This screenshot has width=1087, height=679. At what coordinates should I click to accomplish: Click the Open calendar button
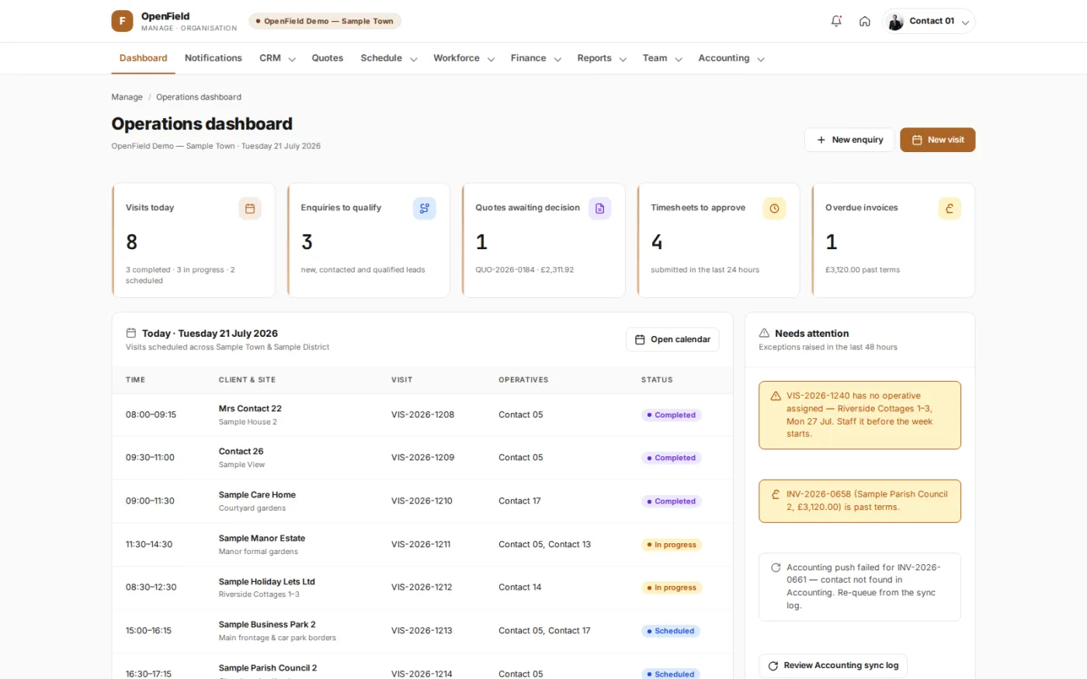[x=672, y=339]
